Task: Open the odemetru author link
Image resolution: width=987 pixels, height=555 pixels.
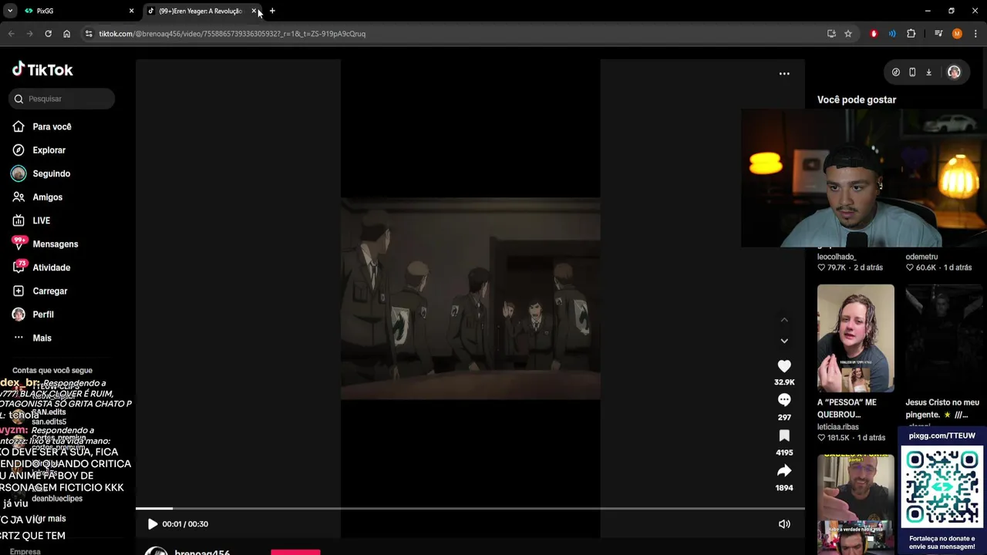Action: (921, 257)
